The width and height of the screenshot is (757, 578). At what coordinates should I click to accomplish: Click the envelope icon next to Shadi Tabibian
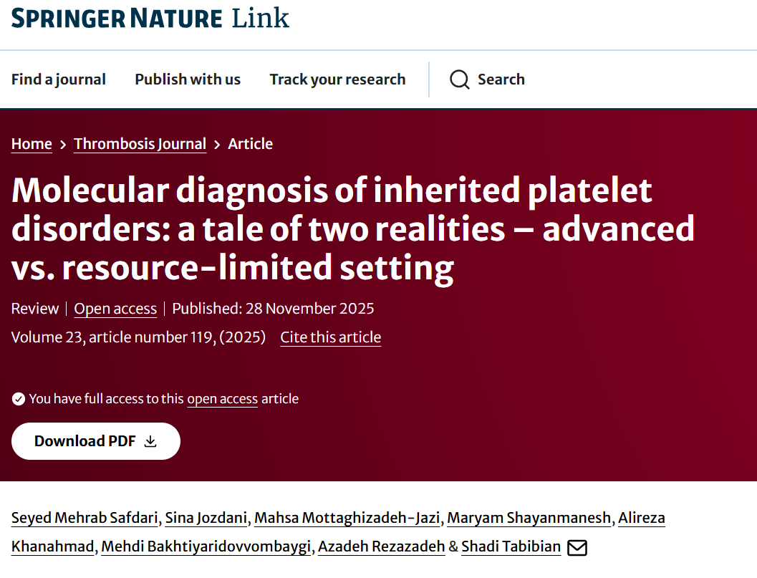577,547
